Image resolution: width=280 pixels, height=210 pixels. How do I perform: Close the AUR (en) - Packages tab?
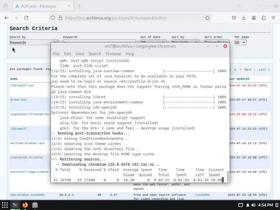click(69, 6)
